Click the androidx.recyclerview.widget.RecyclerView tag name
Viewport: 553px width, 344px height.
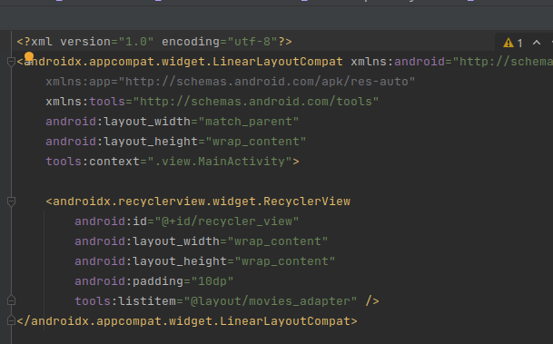click(202, 201)
